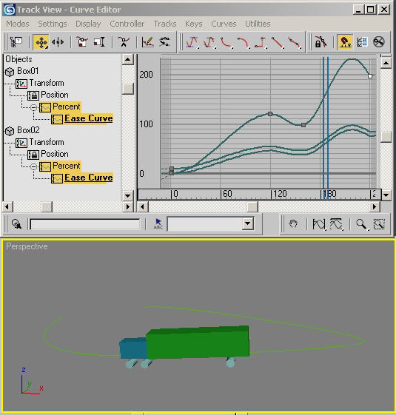
Task: Click the Zoom magnifier tool
Action: click(361, 224)
